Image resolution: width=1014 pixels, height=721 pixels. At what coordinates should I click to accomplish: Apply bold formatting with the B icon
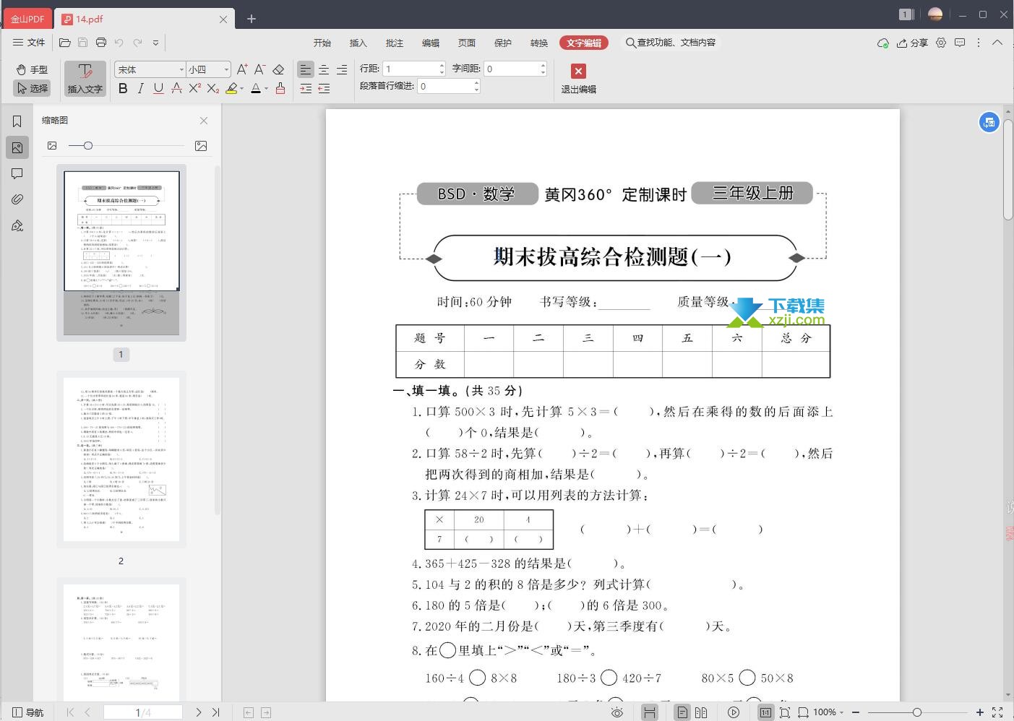123,88
